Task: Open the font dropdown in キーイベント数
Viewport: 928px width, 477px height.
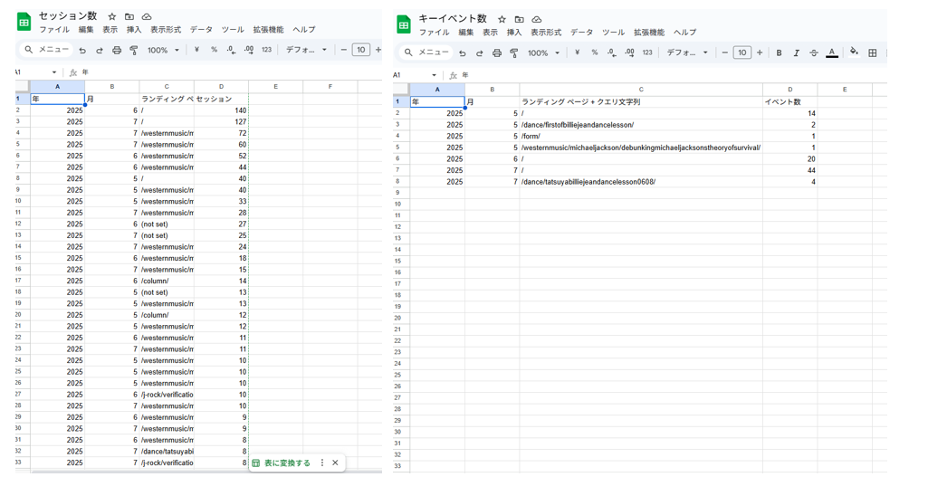Action: pyautogui.click(x=687, y=52)
